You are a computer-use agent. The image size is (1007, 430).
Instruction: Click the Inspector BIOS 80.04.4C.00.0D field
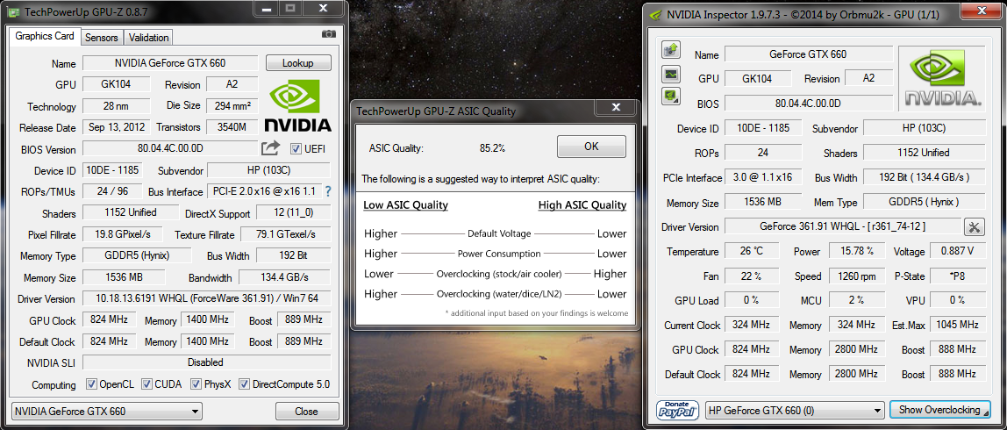pos(808,103)
